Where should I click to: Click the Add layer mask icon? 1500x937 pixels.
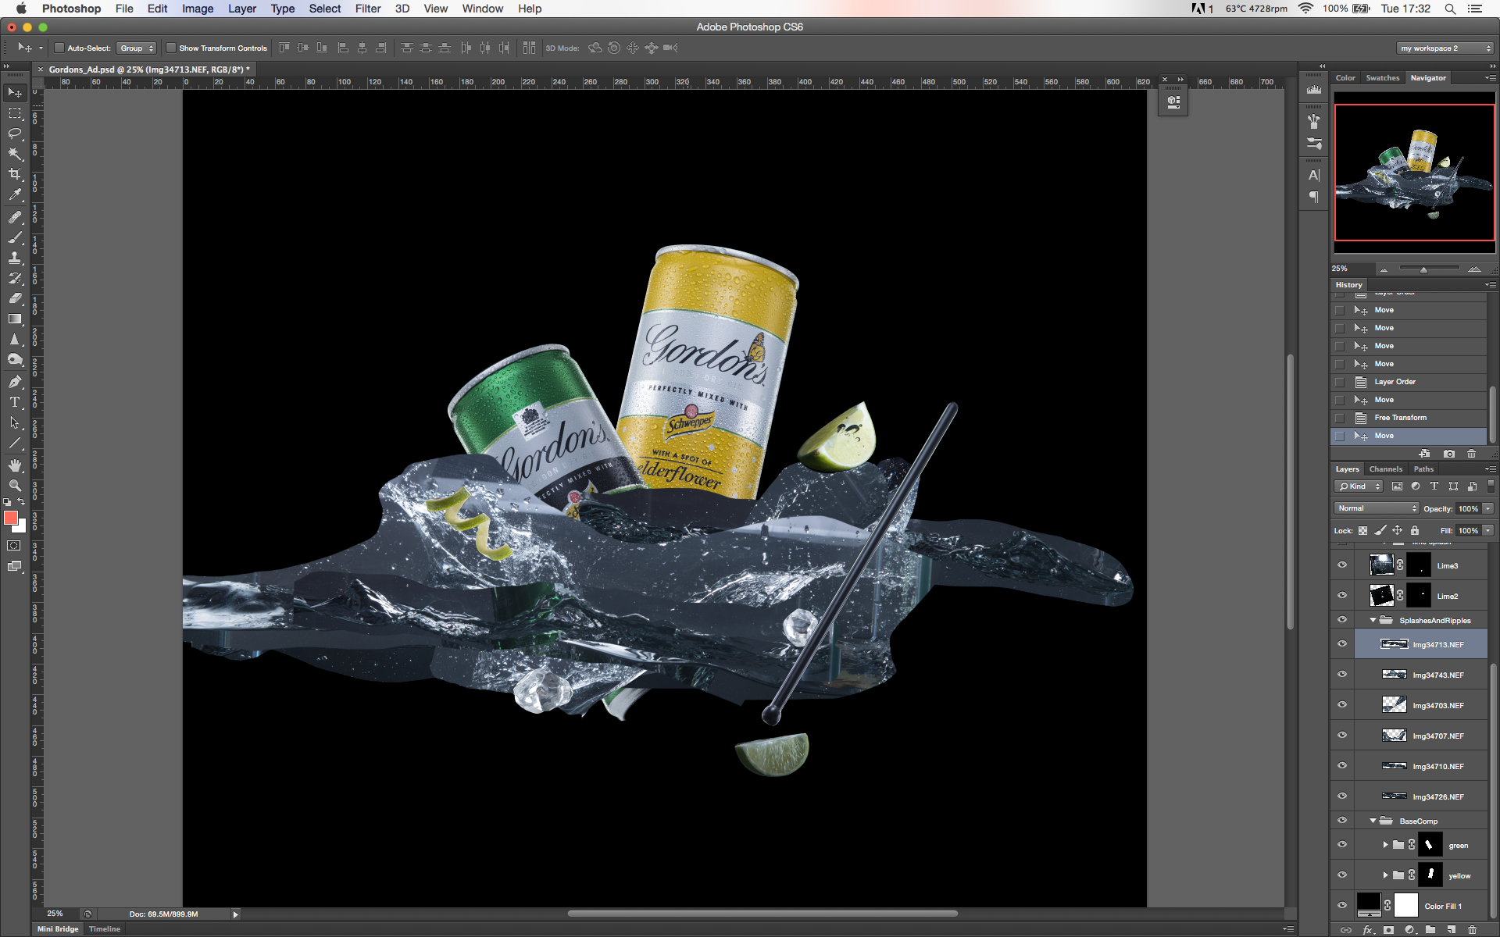(x=1388, y=930)
